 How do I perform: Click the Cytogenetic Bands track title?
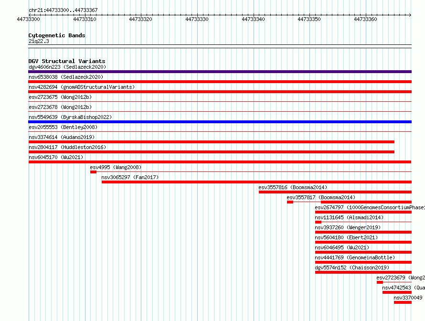pos(57,35)
